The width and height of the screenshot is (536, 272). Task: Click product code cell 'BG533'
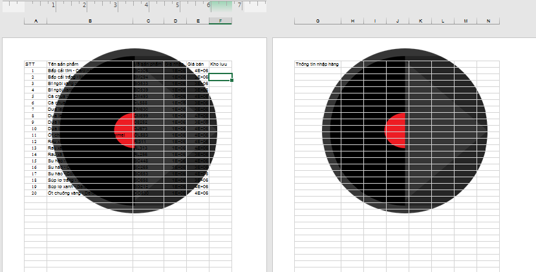[x=148, y=84]
